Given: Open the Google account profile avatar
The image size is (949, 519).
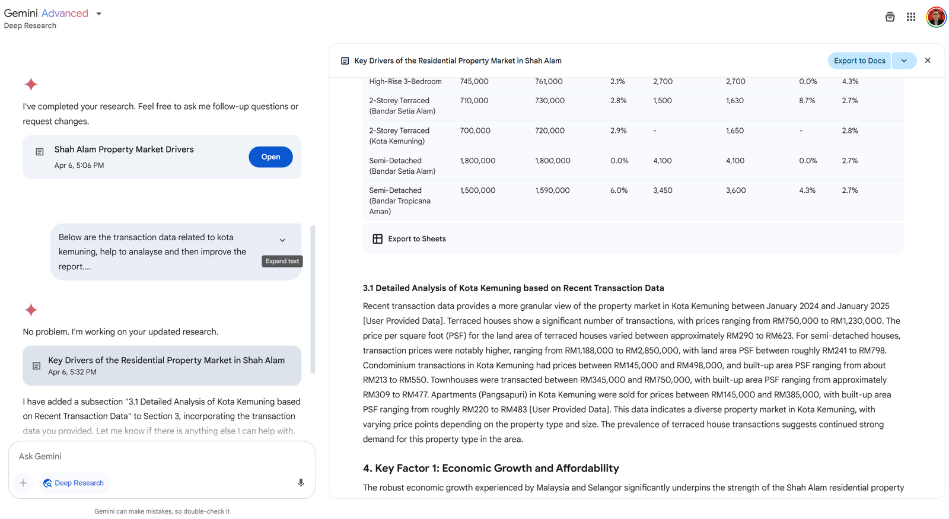Looking at the screenshot, I should [x=936, y=17].
